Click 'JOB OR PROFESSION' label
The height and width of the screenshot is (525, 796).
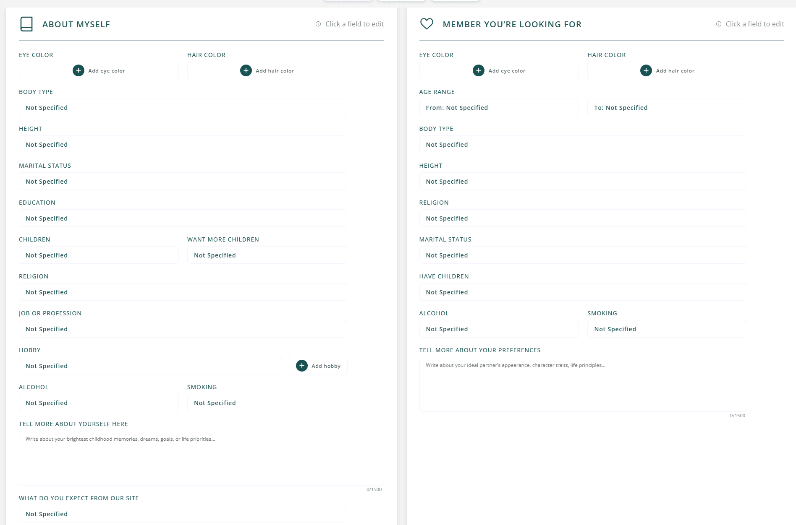(50, 313)
